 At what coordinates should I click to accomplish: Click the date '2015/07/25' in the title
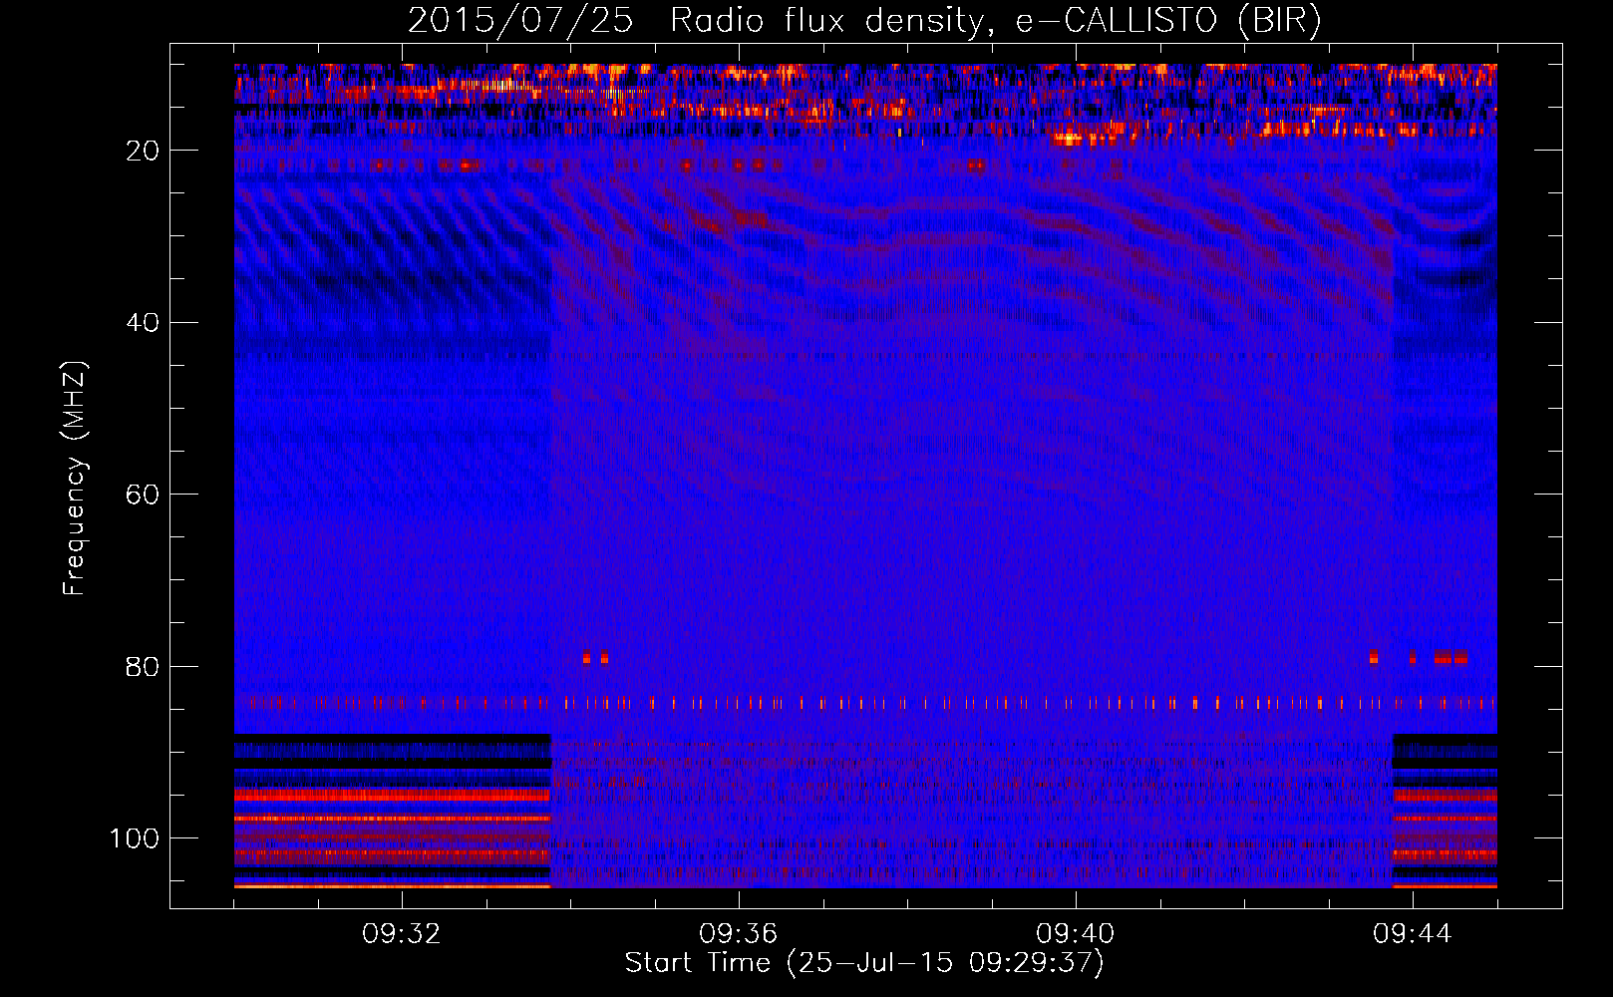[x=520, y=21]
